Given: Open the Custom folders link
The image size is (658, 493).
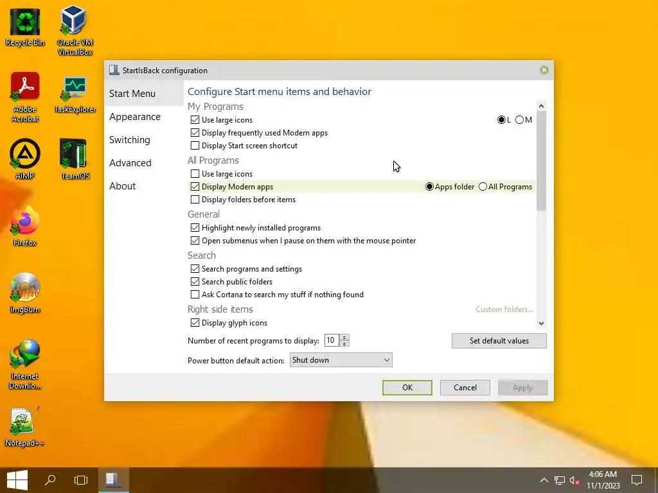Looking at the screenshot, I should click(504, 309).
